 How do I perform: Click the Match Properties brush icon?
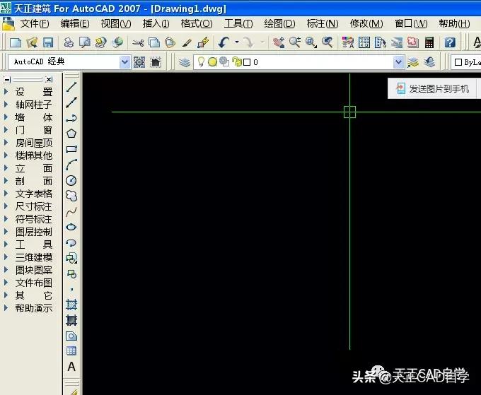(187, 42)
